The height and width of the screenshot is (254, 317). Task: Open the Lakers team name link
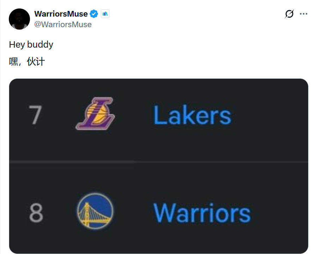click(x=192, y=115)
